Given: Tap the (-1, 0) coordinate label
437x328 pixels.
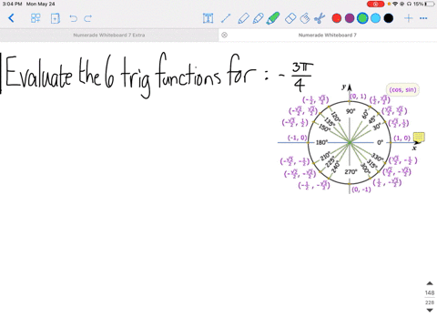Looking at the screenshot, I should pyautogui.click(x=297, y=138).
